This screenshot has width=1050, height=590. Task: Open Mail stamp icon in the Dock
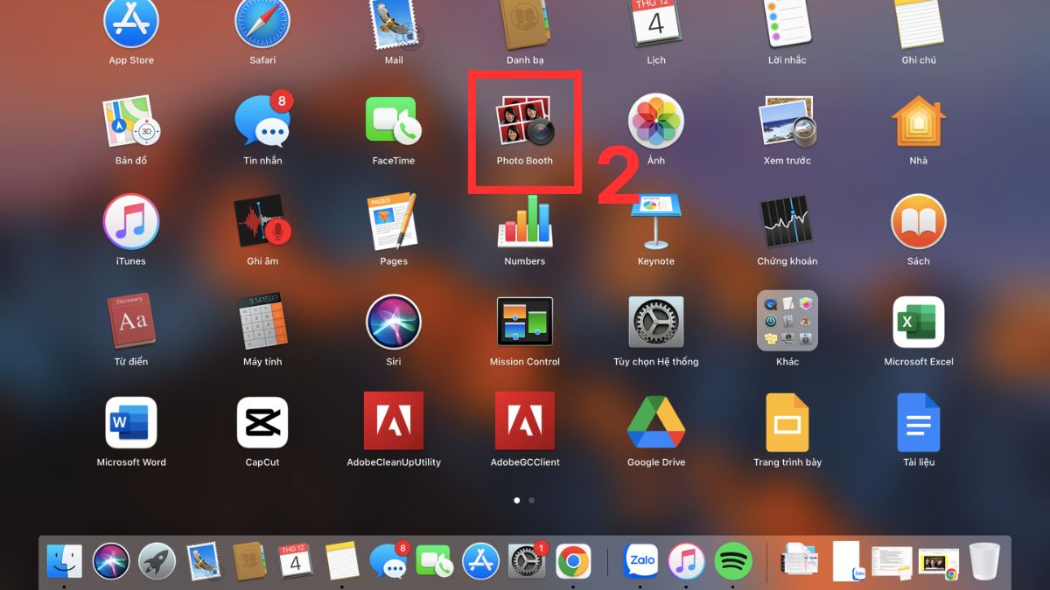202,561
